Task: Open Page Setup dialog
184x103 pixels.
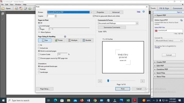Action: pos(45,89)
